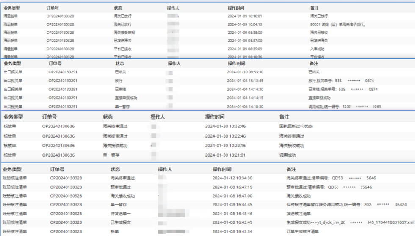
Task: Click 操作时间 header in the 核放单 table
Action: coord(215,117)
